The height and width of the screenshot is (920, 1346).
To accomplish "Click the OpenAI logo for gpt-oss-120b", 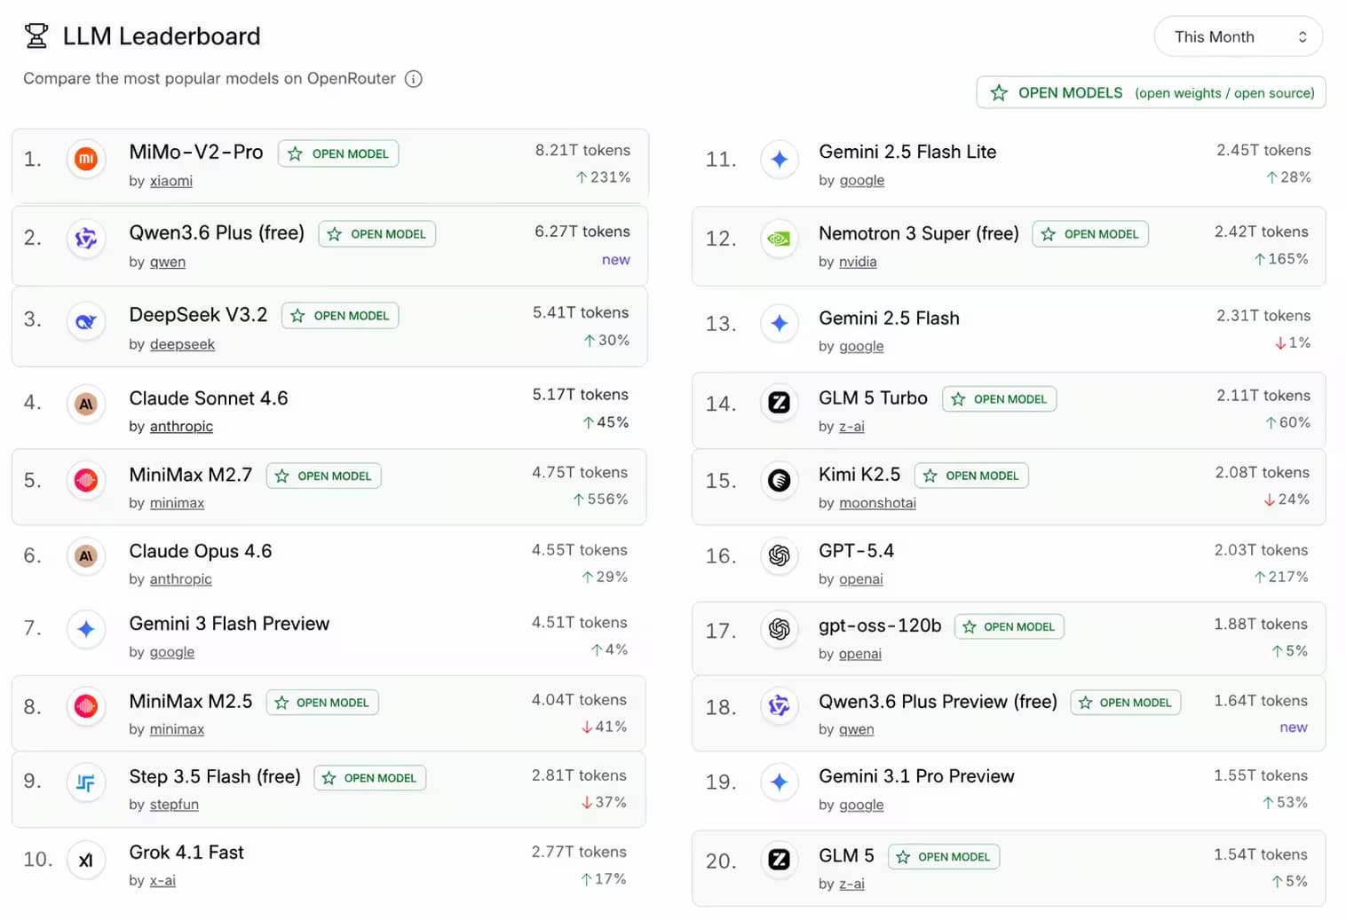I will [780, 629].
